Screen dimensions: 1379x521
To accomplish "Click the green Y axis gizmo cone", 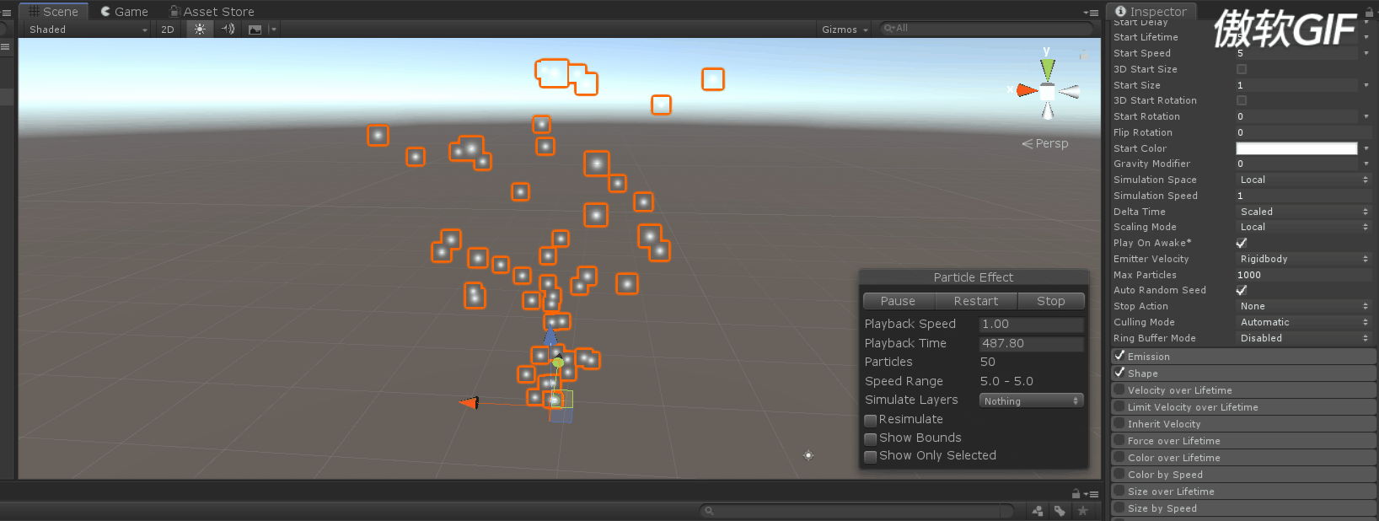I will tap(1047, 68).
